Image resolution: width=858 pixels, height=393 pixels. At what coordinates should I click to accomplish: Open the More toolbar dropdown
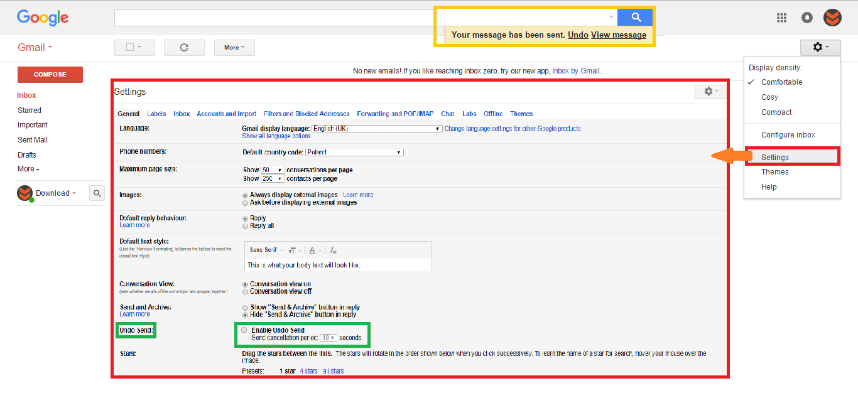pos(234,47)
